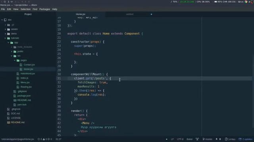
Task: Open index.js file
Action: (x=24, y=78)
